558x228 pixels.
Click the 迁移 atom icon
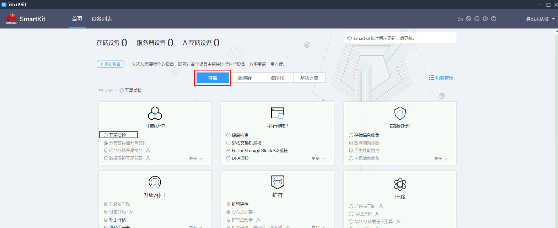[x=400, y=184]
